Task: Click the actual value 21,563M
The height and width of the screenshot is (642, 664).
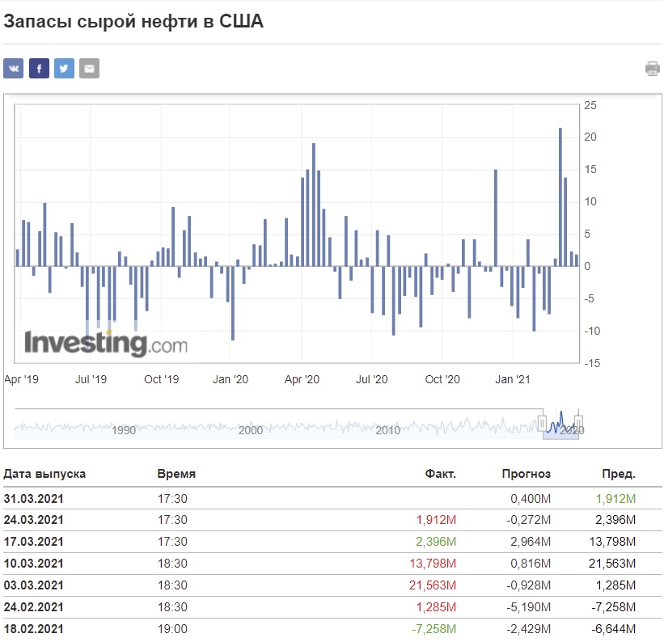Action: click(435, 585)
